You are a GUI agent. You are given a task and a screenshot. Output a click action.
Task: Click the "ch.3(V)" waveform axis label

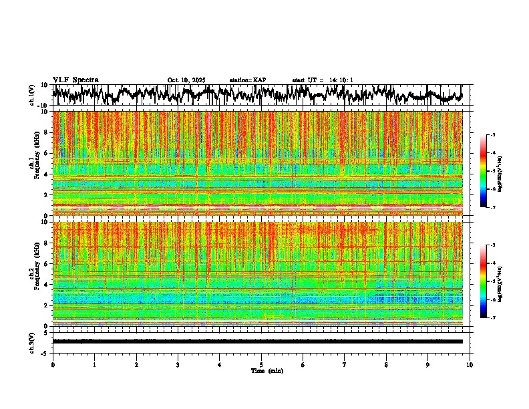[32, 343]
